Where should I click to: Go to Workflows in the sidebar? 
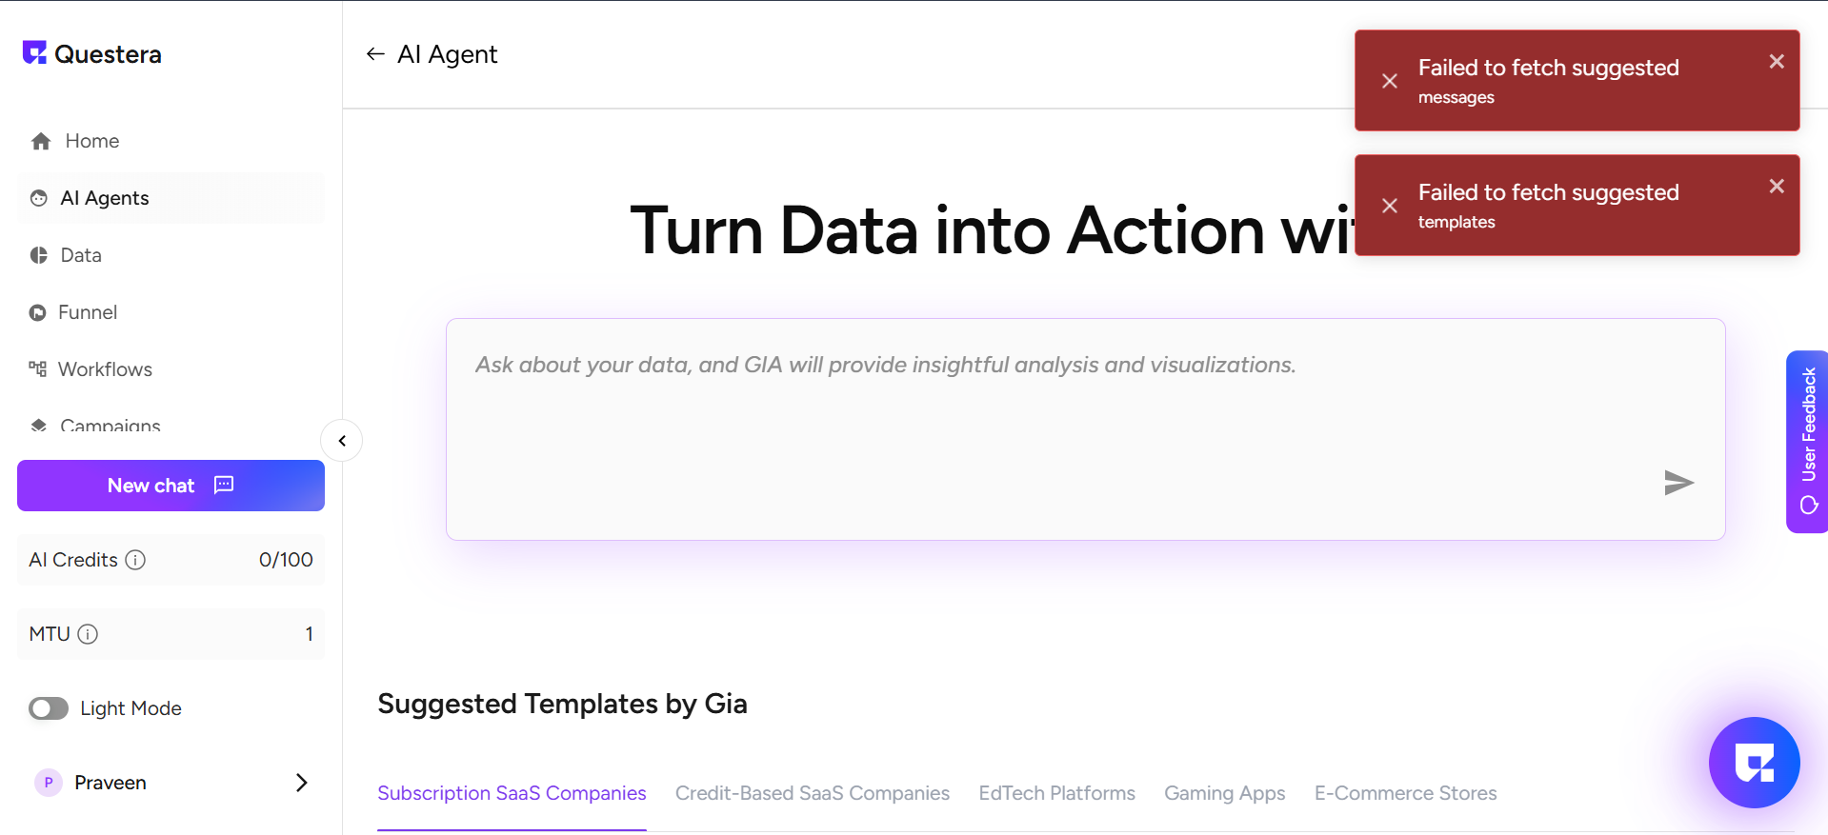coord(104,369)
